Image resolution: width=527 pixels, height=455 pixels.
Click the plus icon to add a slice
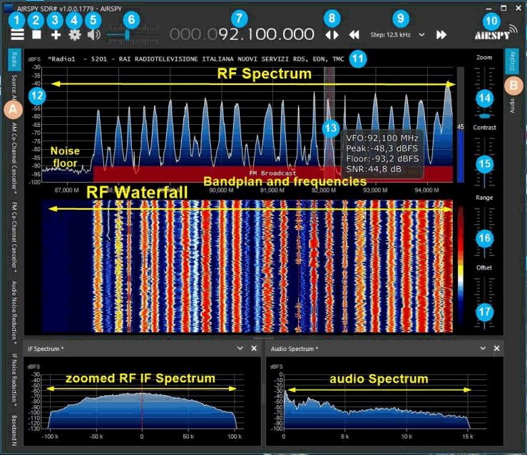point(56,34)
